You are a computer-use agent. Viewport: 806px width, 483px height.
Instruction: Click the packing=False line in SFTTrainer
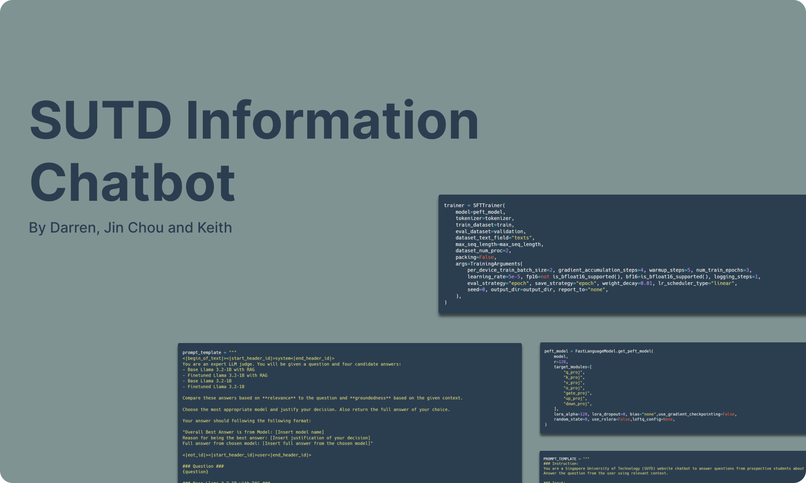pos(476,257)
